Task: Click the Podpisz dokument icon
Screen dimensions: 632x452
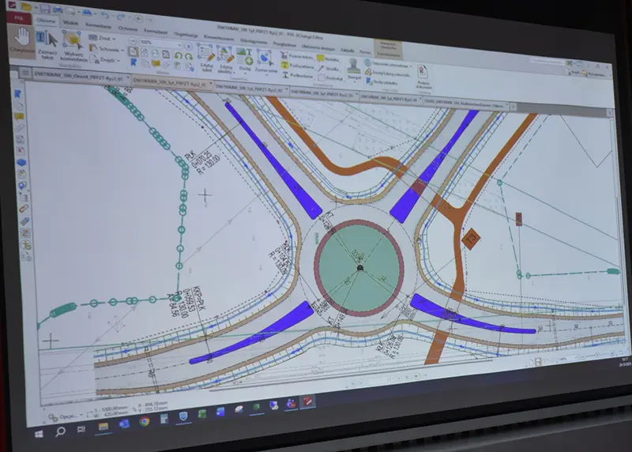Action: [x=422, y=75]
